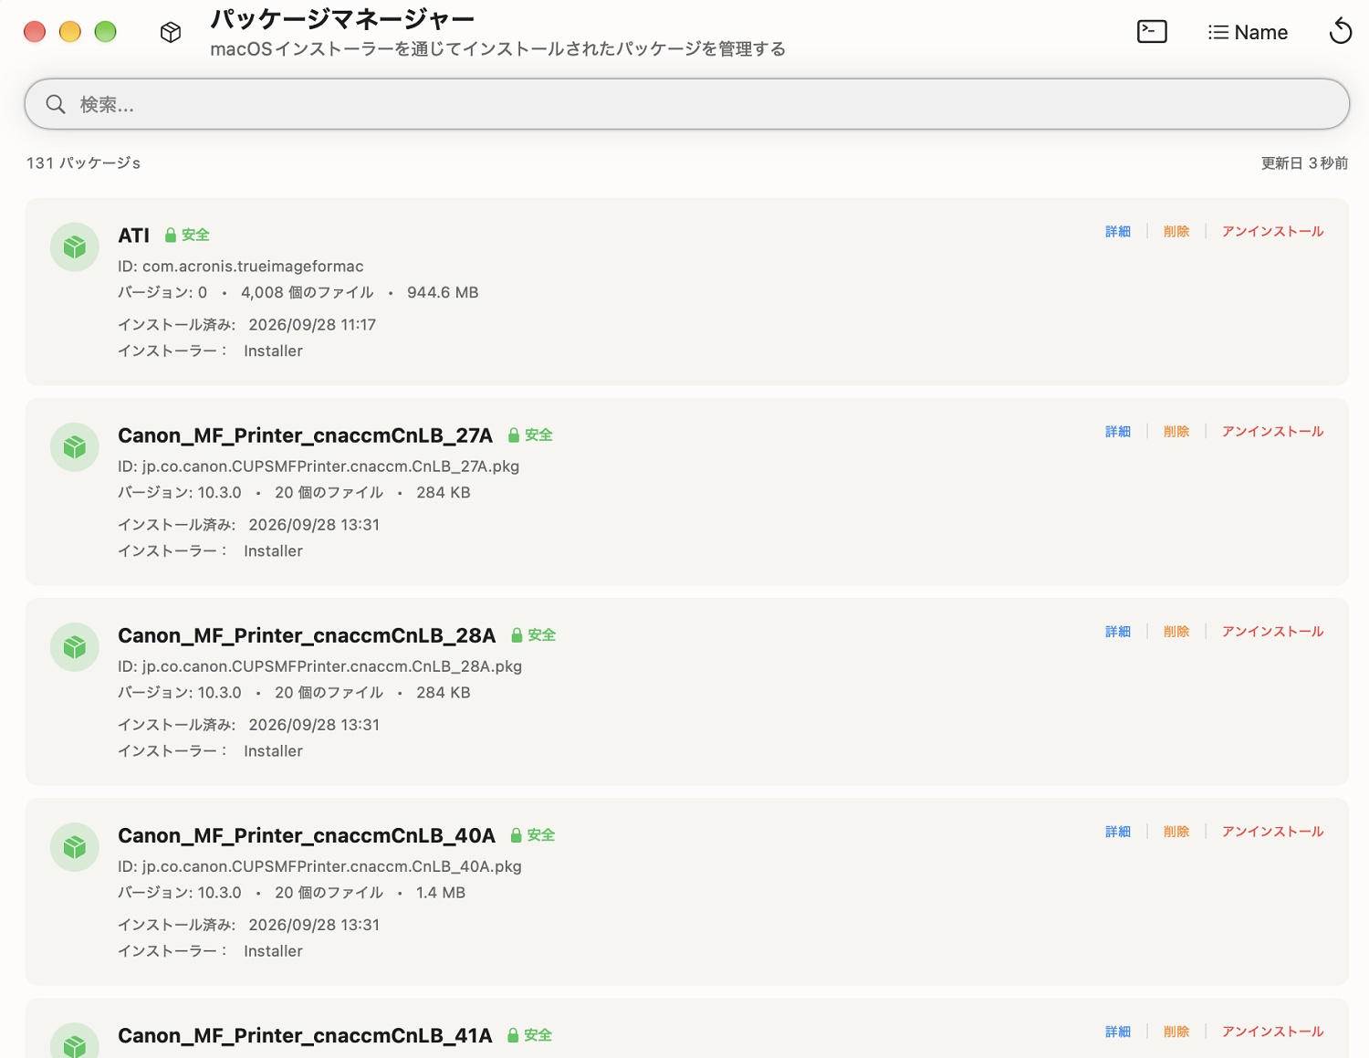Click the CnLB_27A package cube icon
Viewport: 1369px width, 1058px height.
75,447
